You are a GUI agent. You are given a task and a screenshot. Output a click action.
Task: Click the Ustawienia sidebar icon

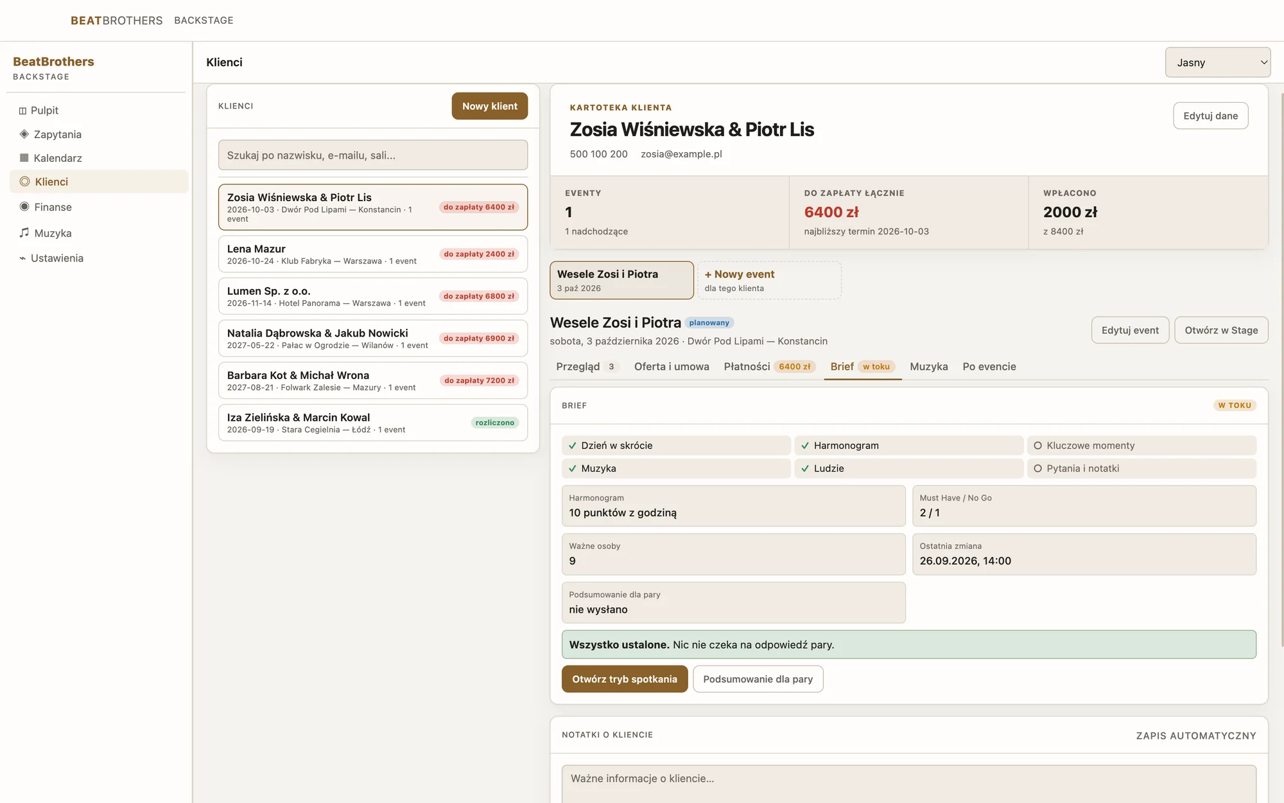22,258
